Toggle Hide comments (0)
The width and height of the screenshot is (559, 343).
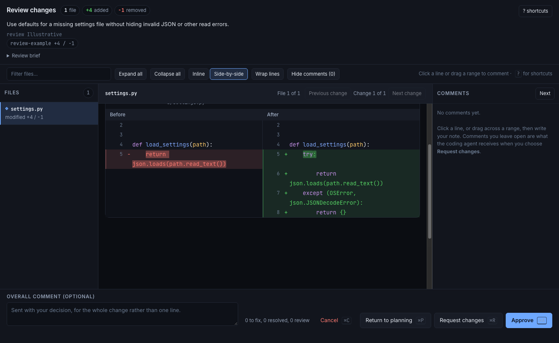point(313,74)
